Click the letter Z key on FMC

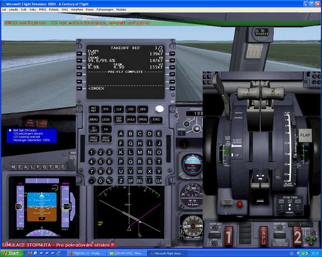(x=121, y=181)
